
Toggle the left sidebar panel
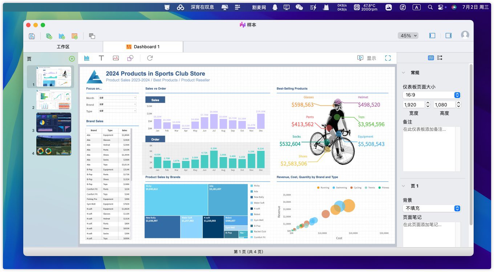click(x=432, y=36)
